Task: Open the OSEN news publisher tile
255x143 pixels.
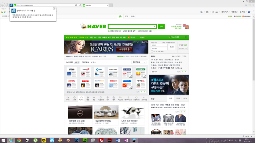Action: click(72, 84)
